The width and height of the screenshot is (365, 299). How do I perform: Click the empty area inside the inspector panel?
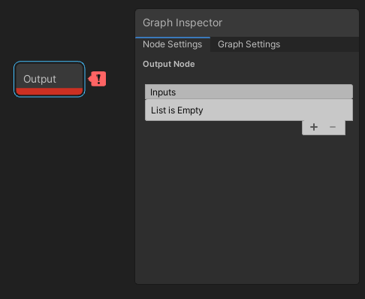click(x=247, y=208)
